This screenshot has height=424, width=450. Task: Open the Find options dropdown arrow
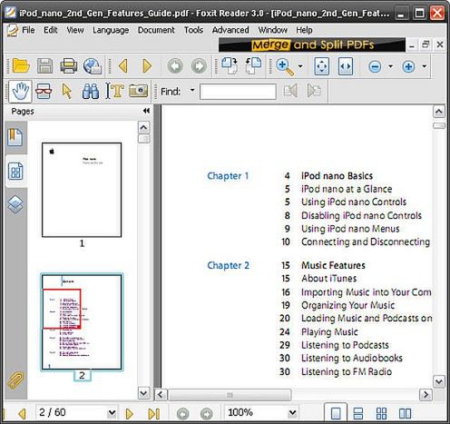click(192, 90)
